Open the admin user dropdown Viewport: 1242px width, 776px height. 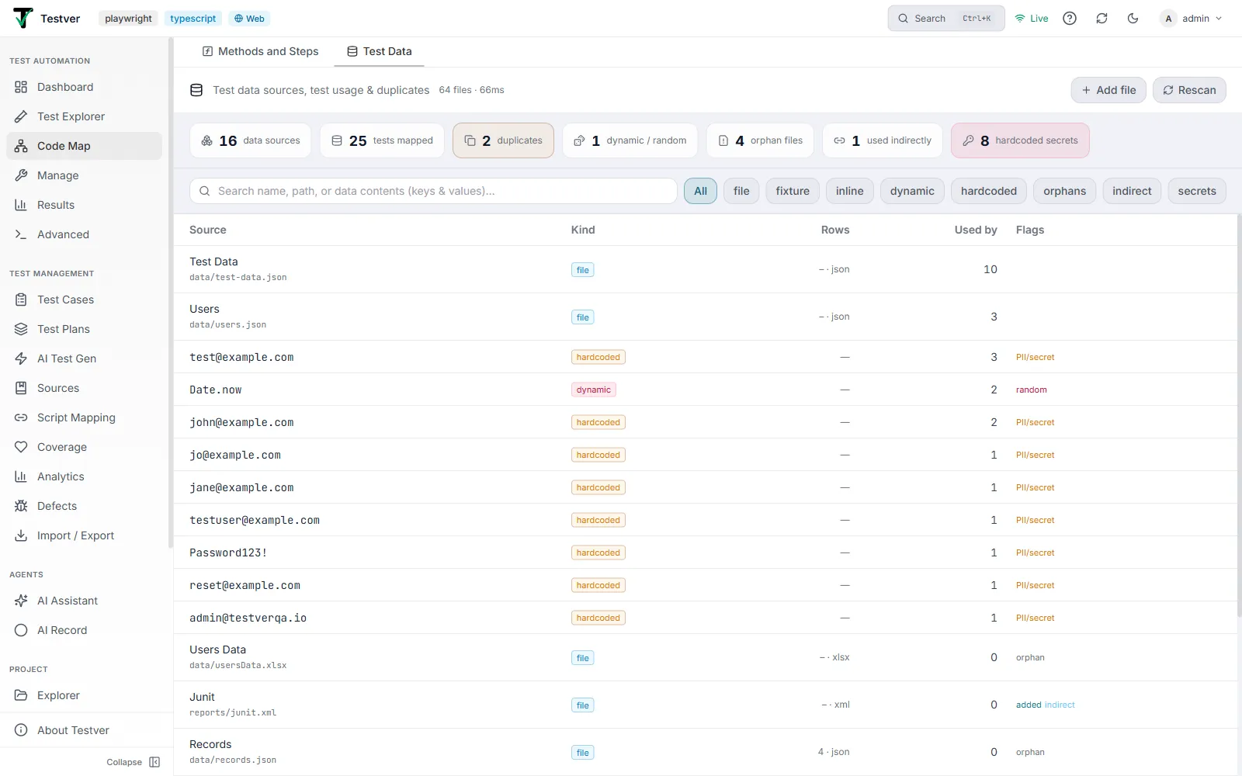pyautogui.click(x=1192, y=19)
